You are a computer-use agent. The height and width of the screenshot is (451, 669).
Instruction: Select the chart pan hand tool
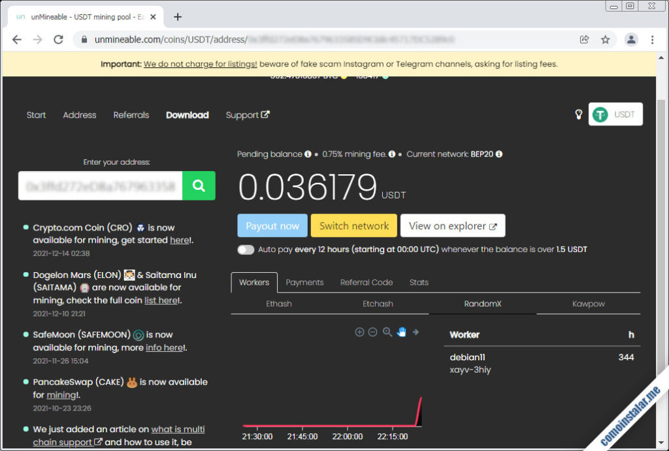click(x=401, y=332)
